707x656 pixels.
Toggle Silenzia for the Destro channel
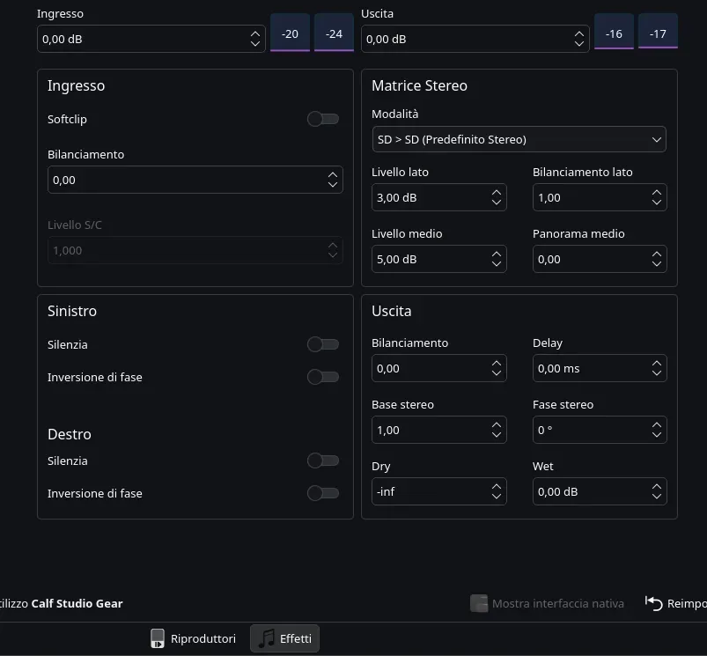(322, 461)
